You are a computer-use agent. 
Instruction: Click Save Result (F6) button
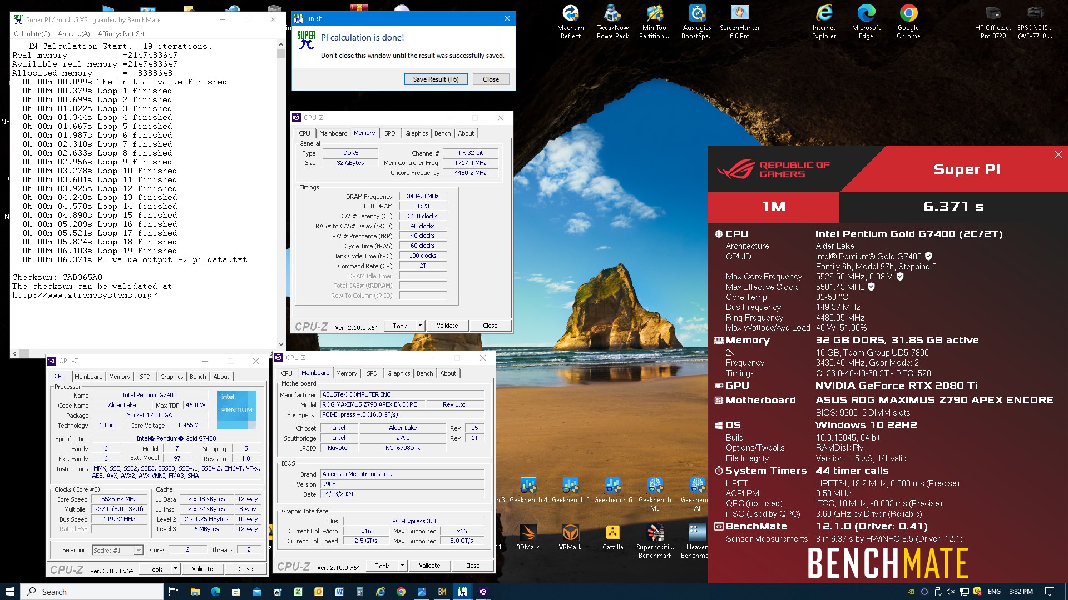[436, 79]
